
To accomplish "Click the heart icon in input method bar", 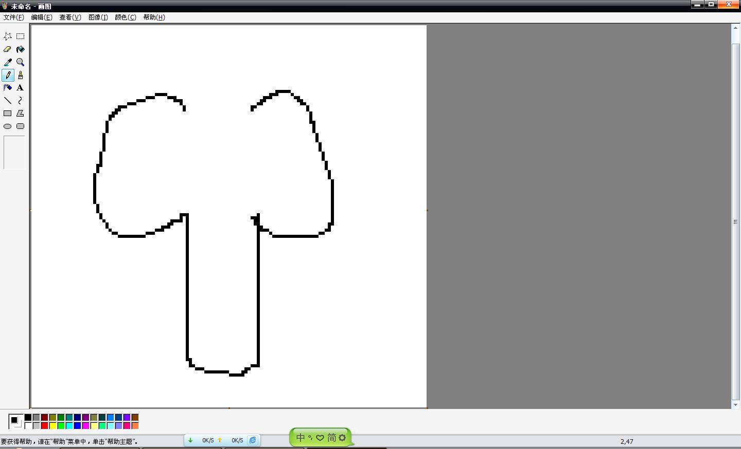I will pos(320,438).
